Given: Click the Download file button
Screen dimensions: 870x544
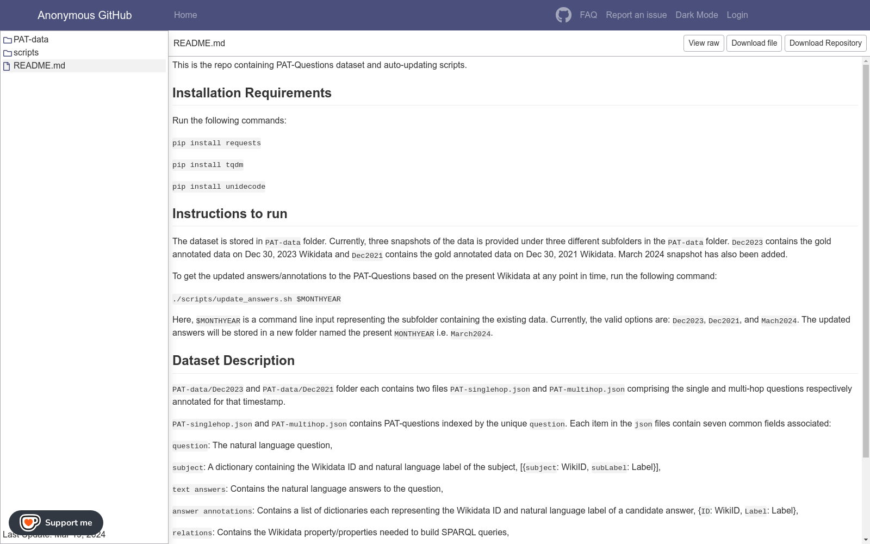Looking at the screenshot, I should click(x=754, y=43).
